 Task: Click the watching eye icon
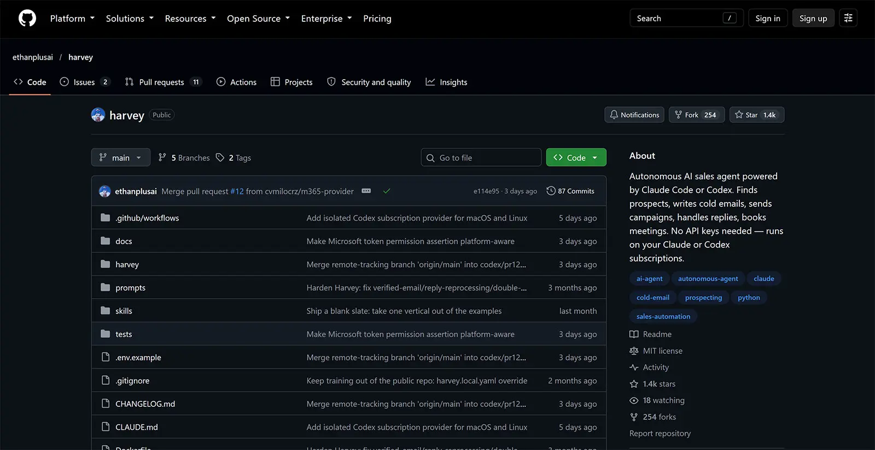coord(634,400)
